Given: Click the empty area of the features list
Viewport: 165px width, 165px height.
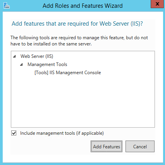Looking at the screenshot, I should coord(83,102).
